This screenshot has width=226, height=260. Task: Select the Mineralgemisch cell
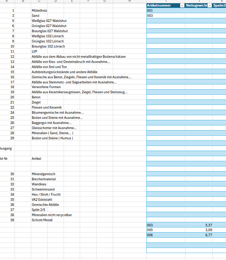(x=44, y=174)
